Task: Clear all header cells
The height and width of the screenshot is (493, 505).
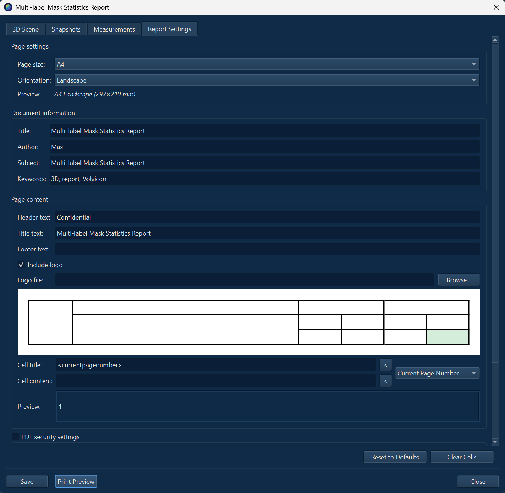Action: click(x=462, y=457)
